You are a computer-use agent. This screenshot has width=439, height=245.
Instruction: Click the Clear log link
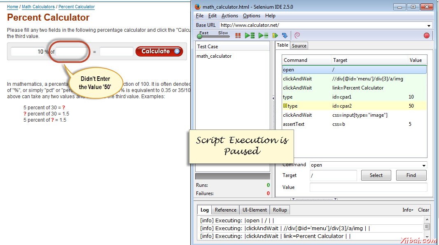click(x=423, y=210)
